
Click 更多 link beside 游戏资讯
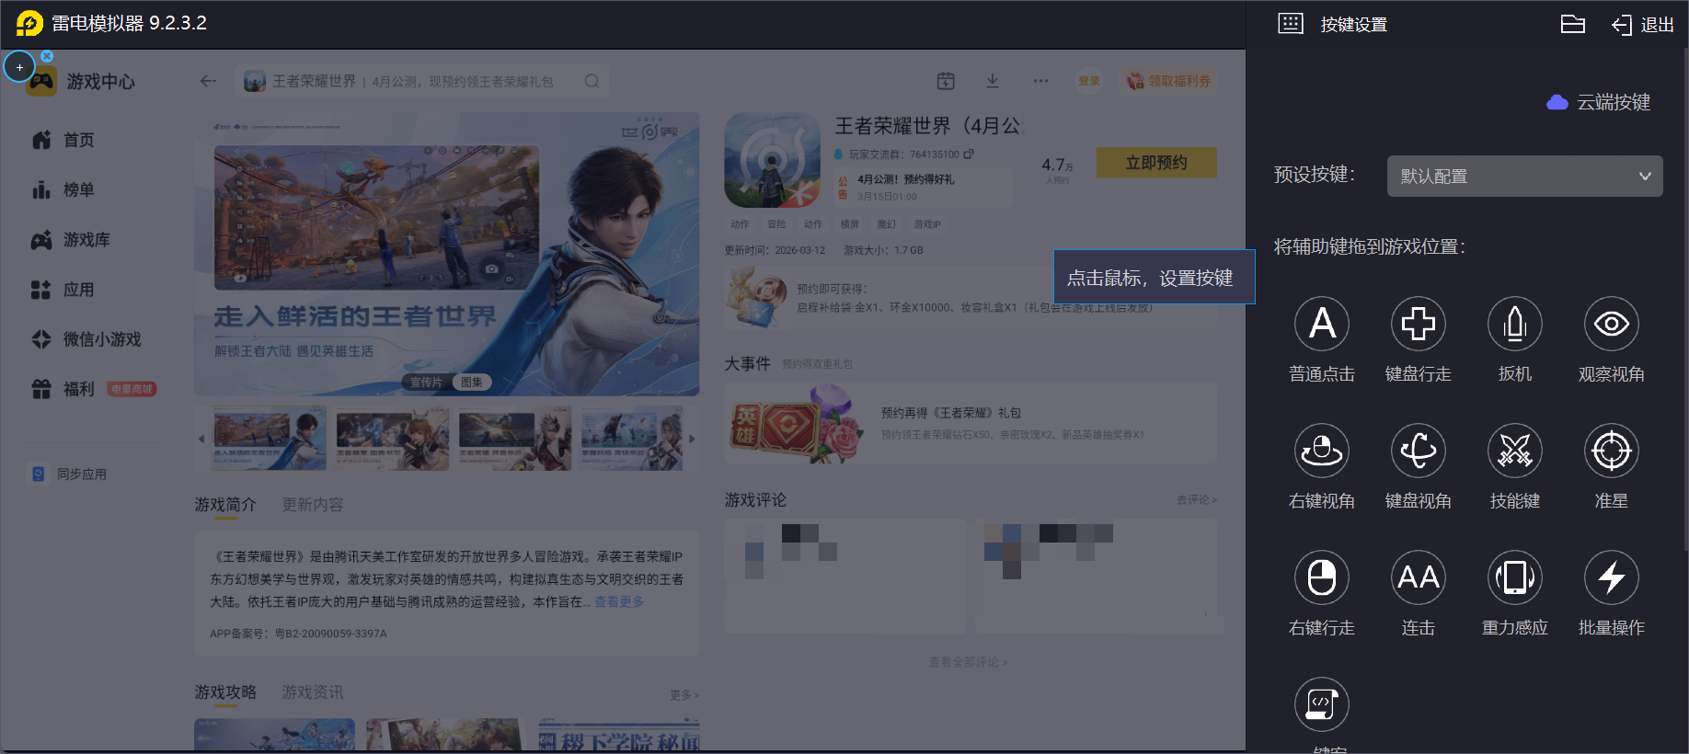[x=684, y=695]
